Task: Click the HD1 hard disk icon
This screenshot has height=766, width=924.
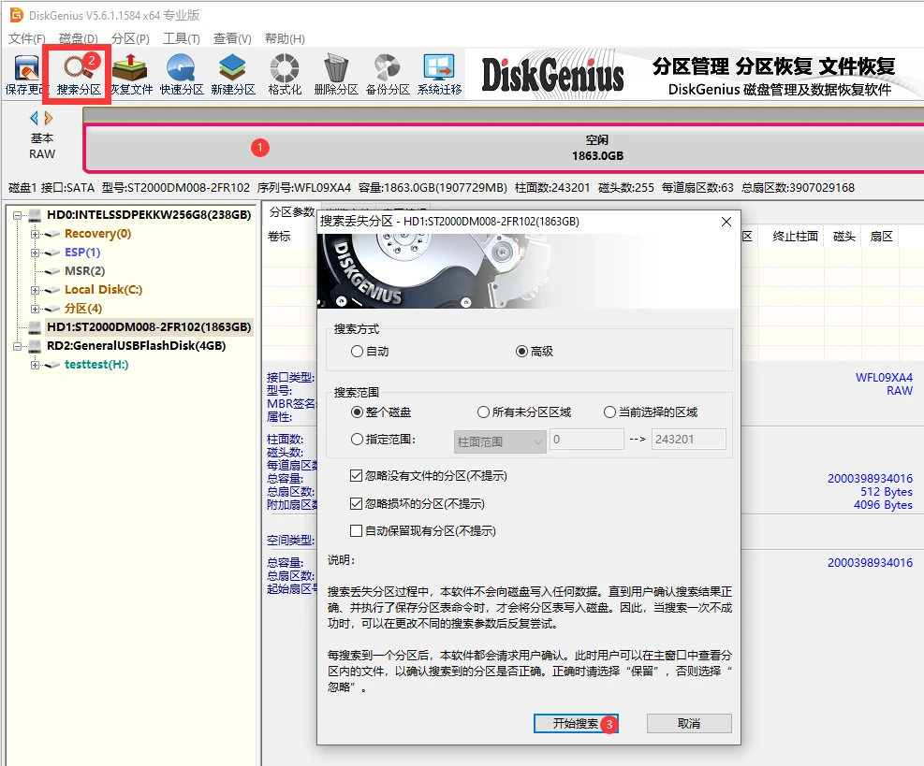Action: pos(36,326)
